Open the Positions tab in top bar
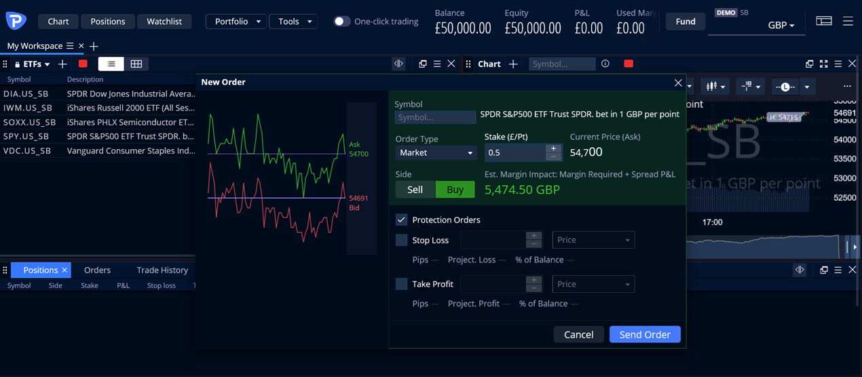This screenshot has height=377, width=862. point(108,21)
